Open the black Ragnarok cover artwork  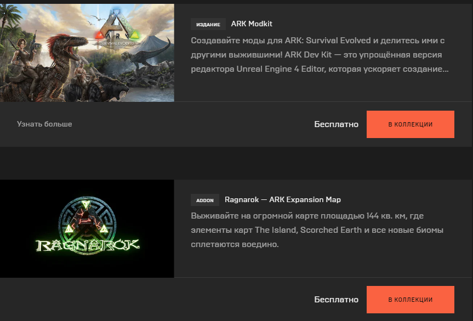click(x=87, y=228)
